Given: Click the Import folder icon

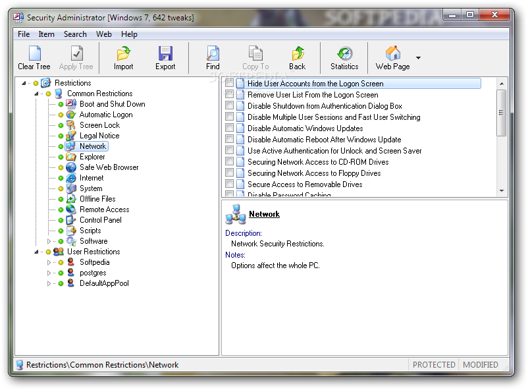Looking at the screenshot, I should pyautogui.click(x=123, y=53).
